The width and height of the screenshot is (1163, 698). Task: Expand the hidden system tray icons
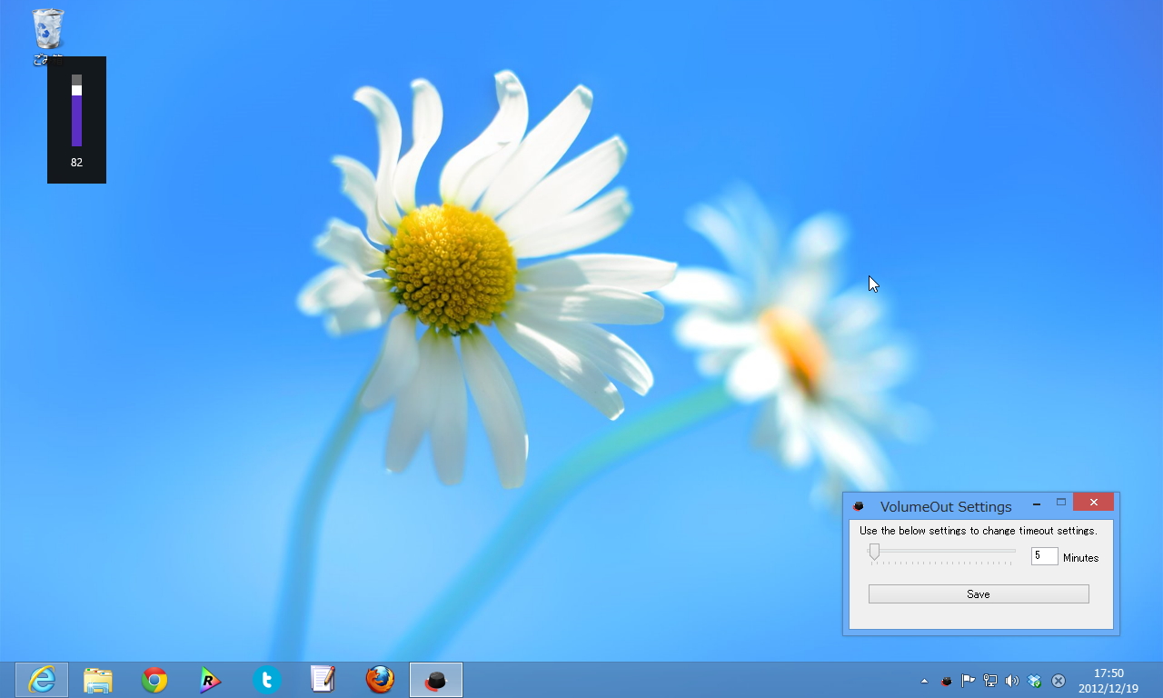[924, 681]
